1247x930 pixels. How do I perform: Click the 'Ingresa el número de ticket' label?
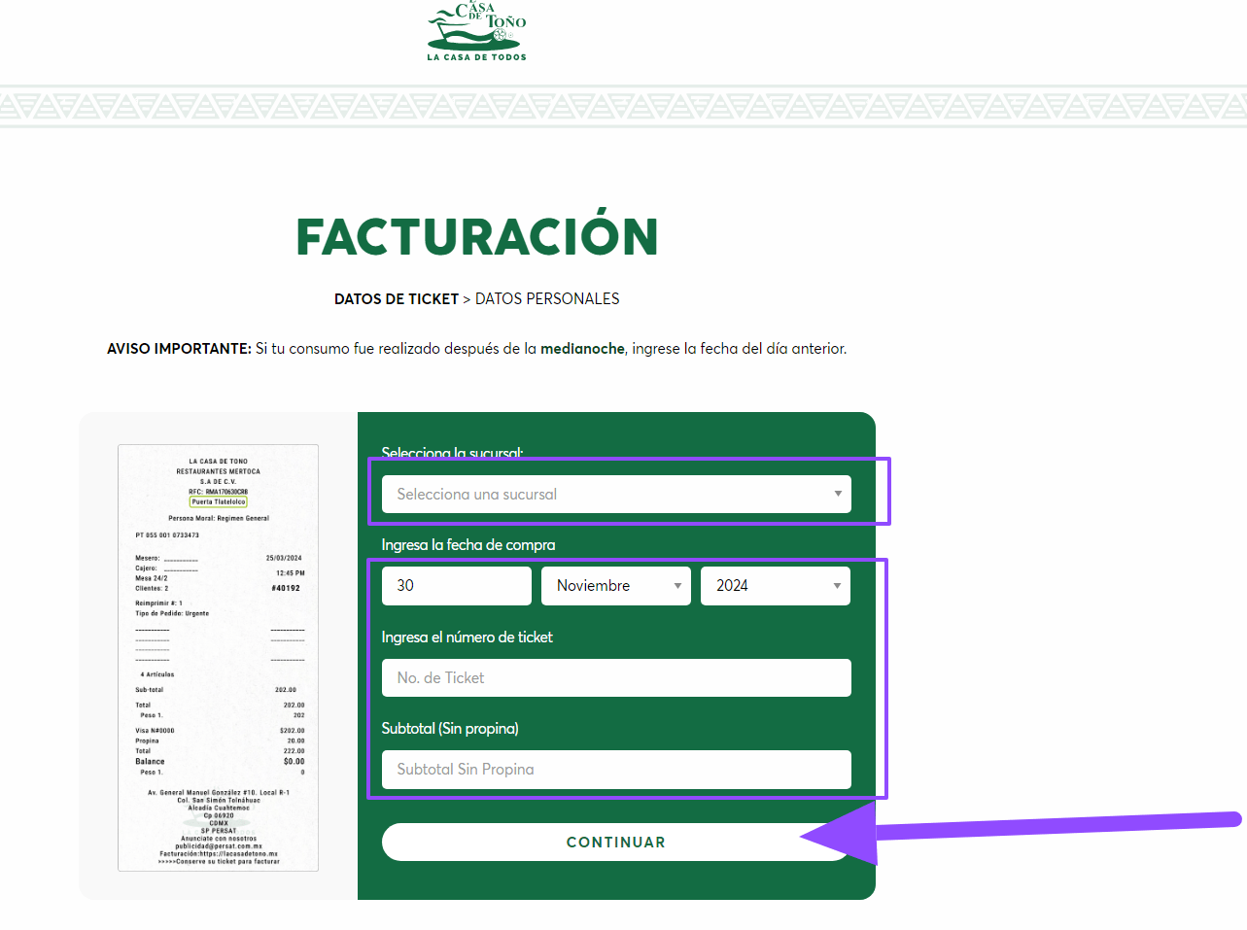point(467,637)
